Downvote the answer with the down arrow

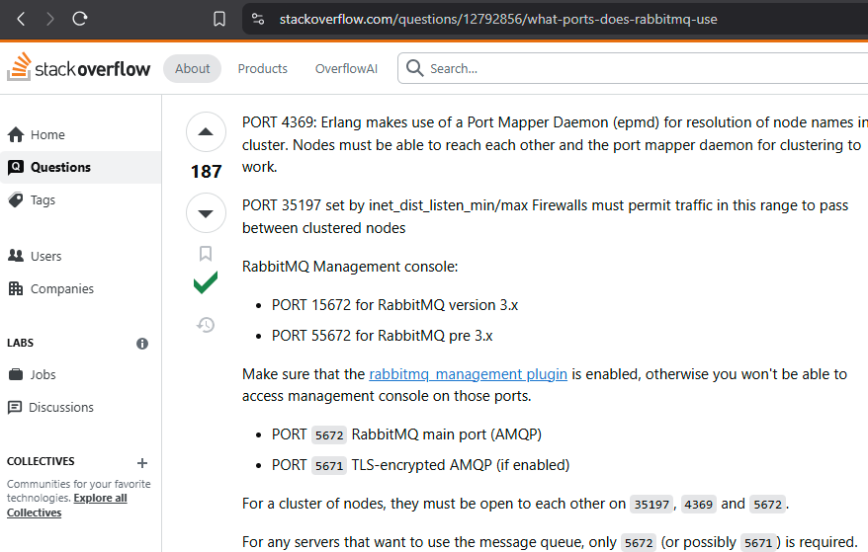click(x=206, y=213)
